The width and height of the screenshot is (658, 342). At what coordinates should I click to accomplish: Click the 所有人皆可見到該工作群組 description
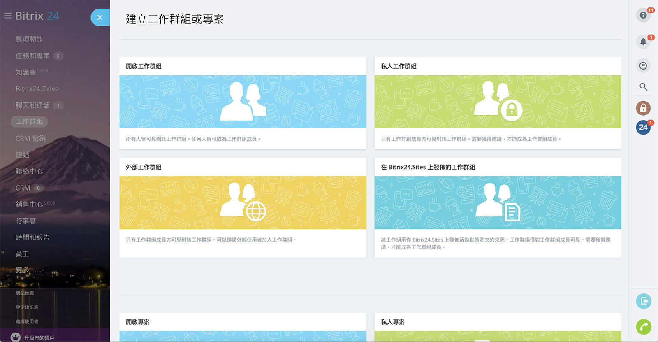tap(193, 139)
